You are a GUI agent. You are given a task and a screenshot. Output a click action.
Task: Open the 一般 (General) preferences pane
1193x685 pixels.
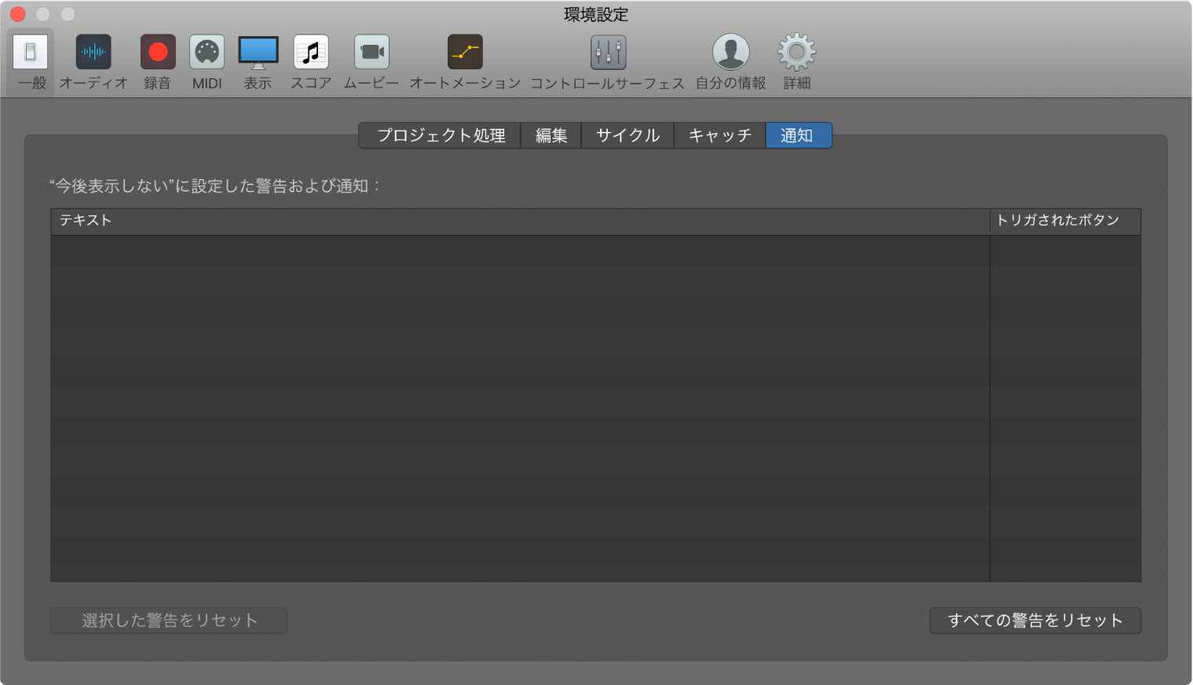31,61
